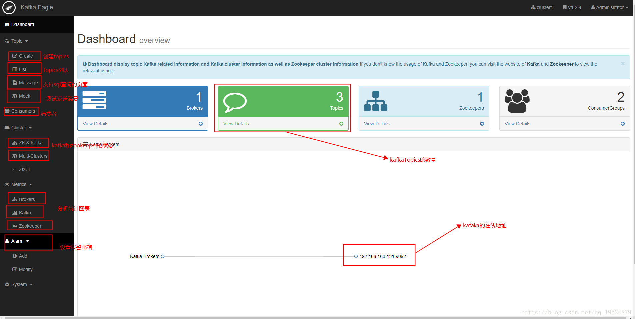This screenshot has height=319, width=635.
Task: Click the arrow icon on Brokers card footer
Action: [x=201, y=124]
